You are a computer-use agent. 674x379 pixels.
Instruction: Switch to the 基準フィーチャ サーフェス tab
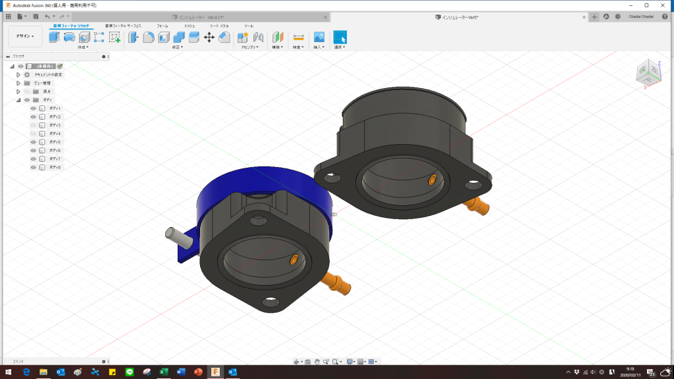123,26
